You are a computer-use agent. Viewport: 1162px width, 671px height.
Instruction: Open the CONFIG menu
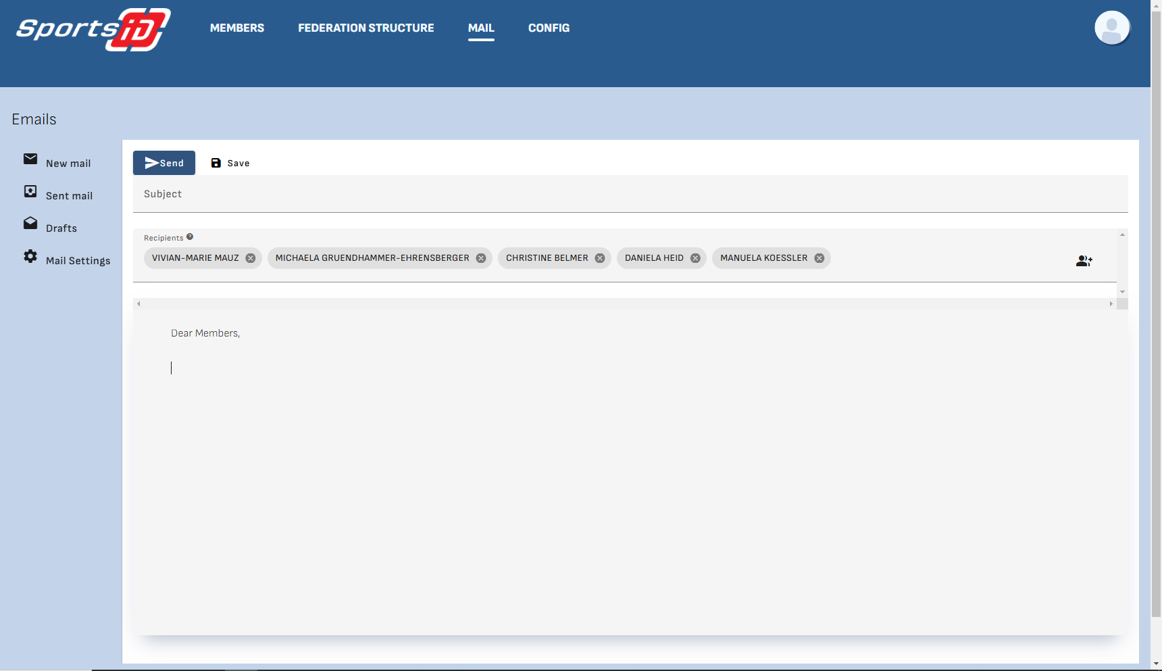tap(549, 28)
